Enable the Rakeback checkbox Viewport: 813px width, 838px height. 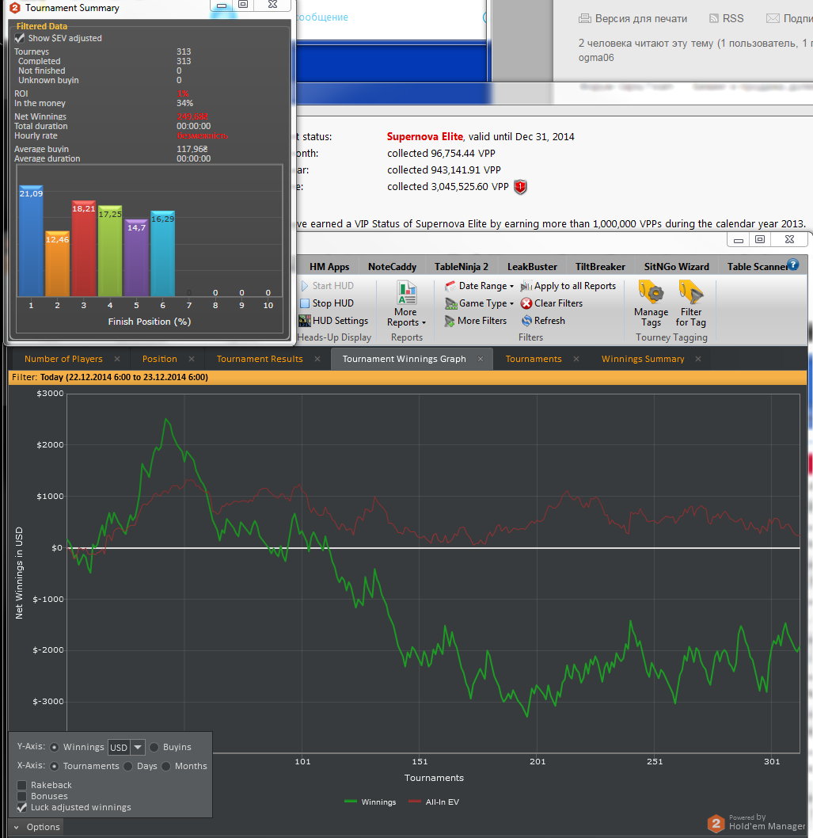coord(22,785)
